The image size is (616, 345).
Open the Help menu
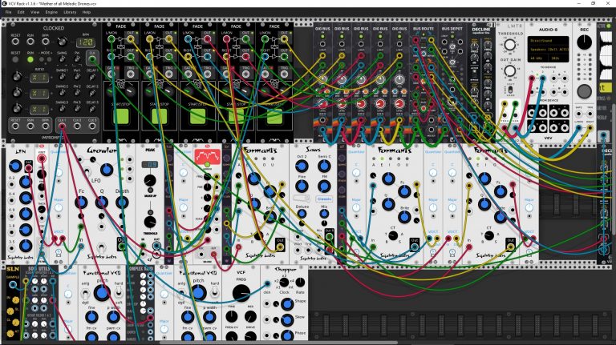(87, 12)
